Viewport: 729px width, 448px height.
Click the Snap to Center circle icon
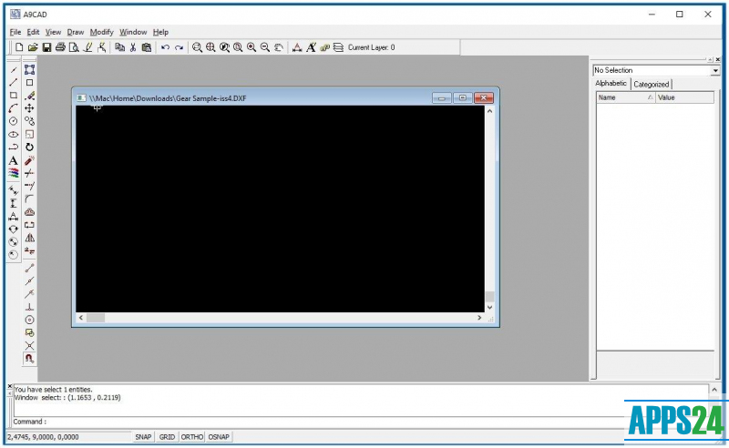point(30,320)
